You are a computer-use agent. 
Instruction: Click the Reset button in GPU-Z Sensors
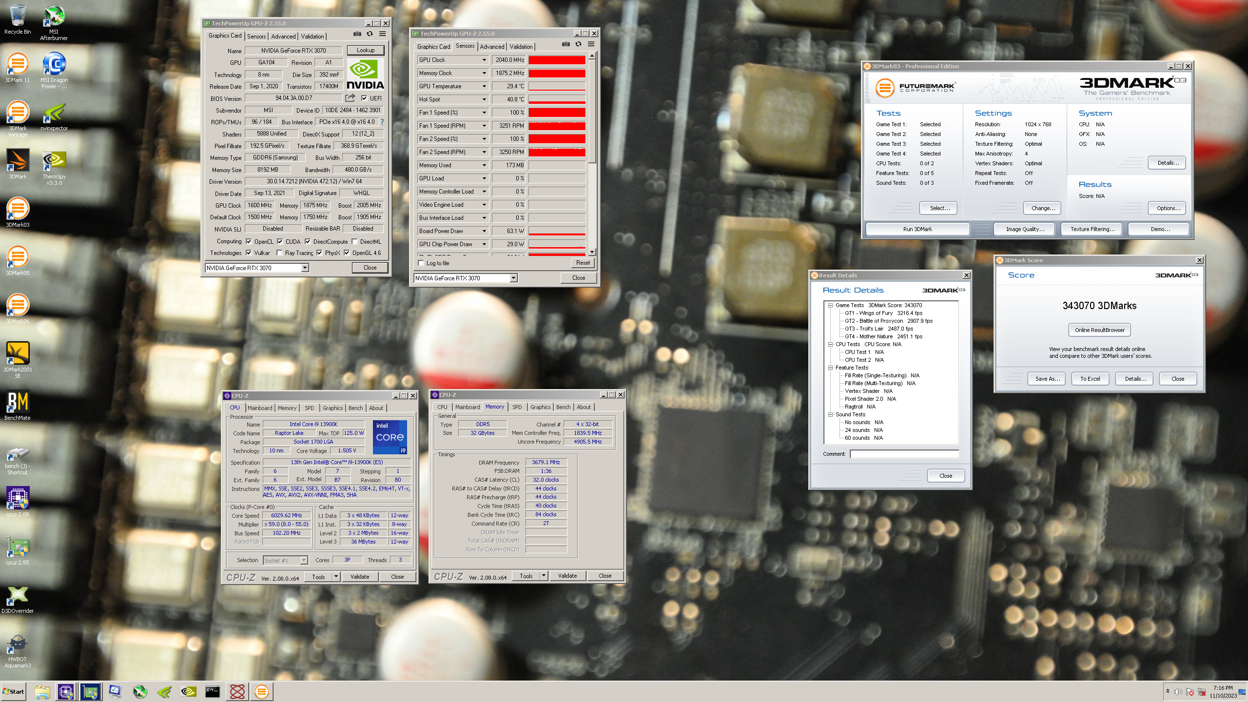583,263
